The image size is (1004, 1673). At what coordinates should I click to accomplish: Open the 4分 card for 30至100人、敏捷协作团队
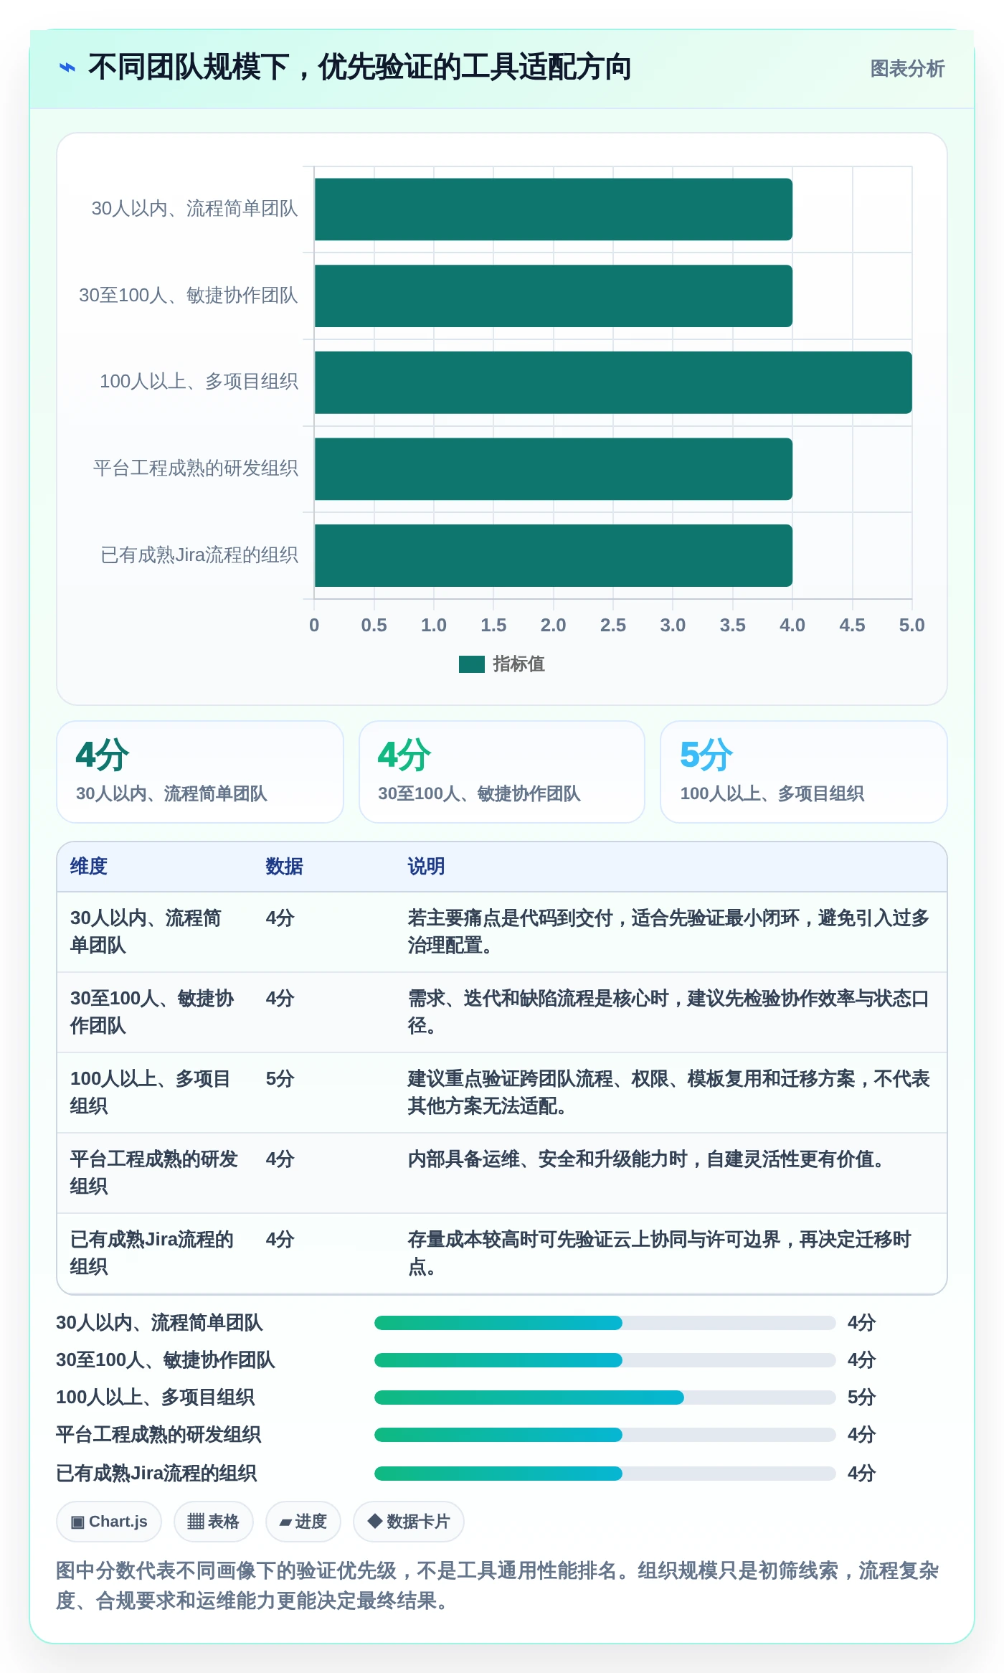click(x=502, y=772)
